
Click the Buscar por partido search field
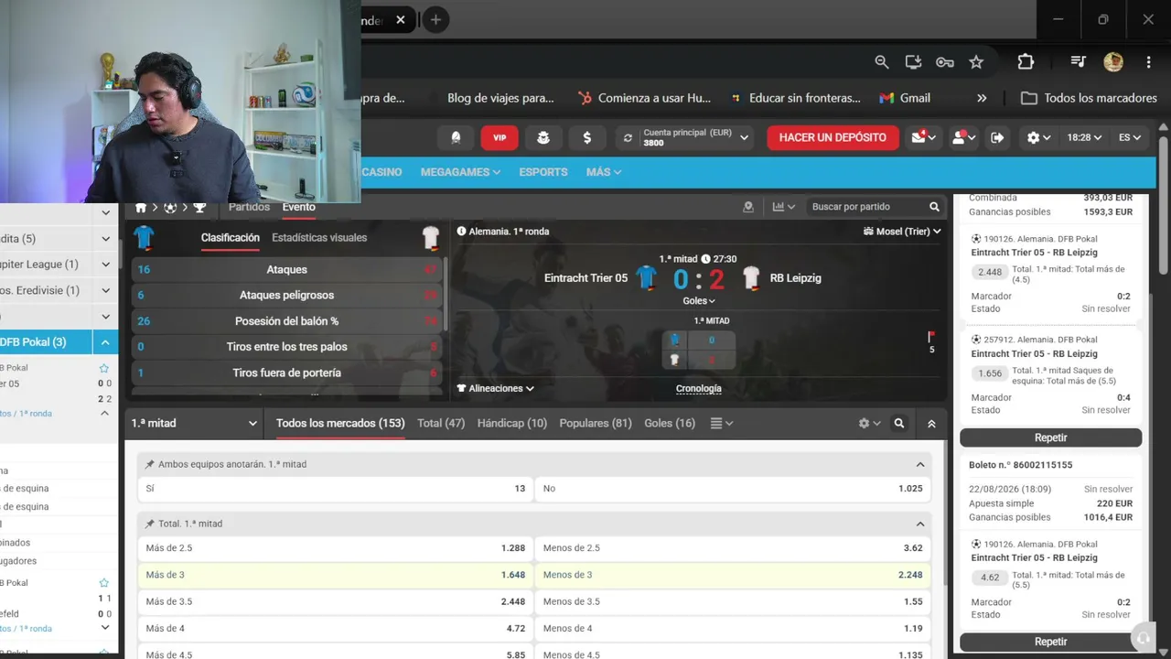tap(867, 207)
